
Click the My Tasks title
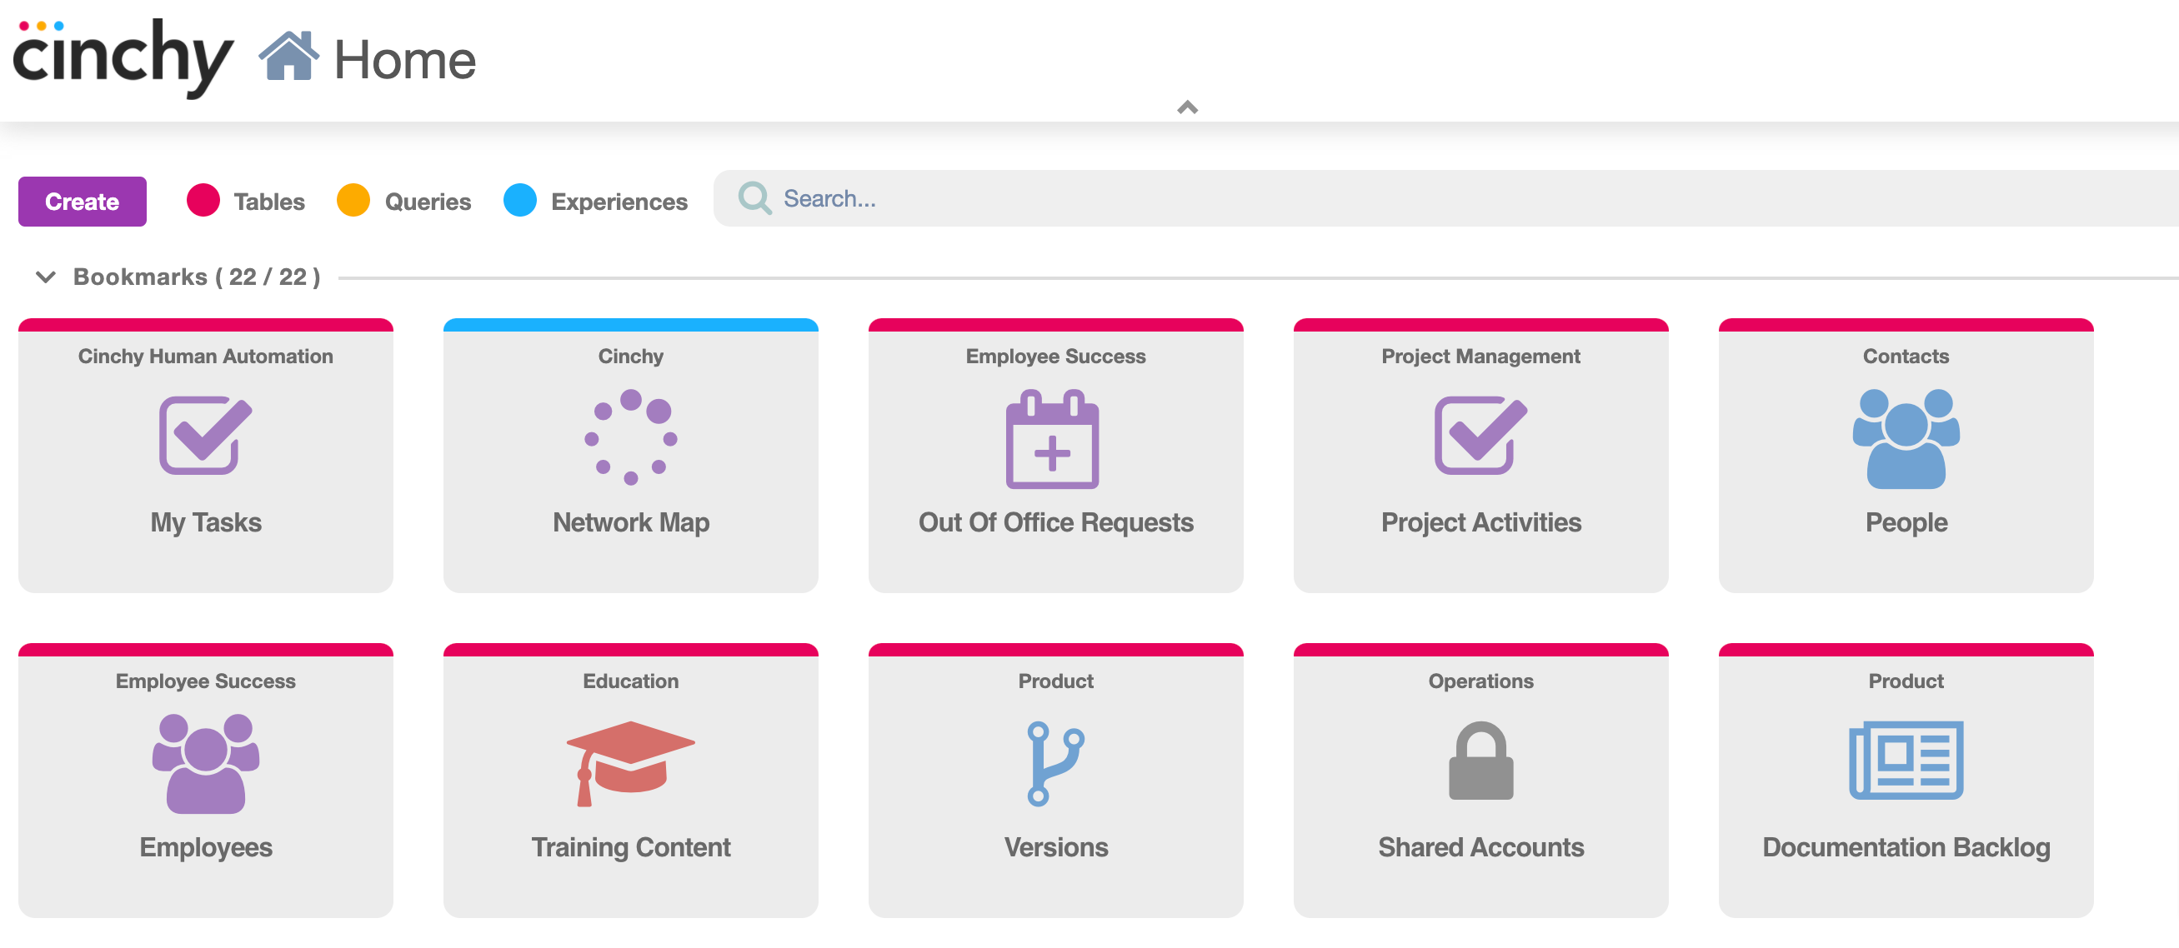pos(206,522)
